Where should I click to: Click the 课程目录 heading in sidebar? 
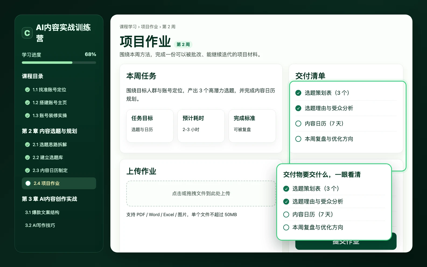click(33, 76)
